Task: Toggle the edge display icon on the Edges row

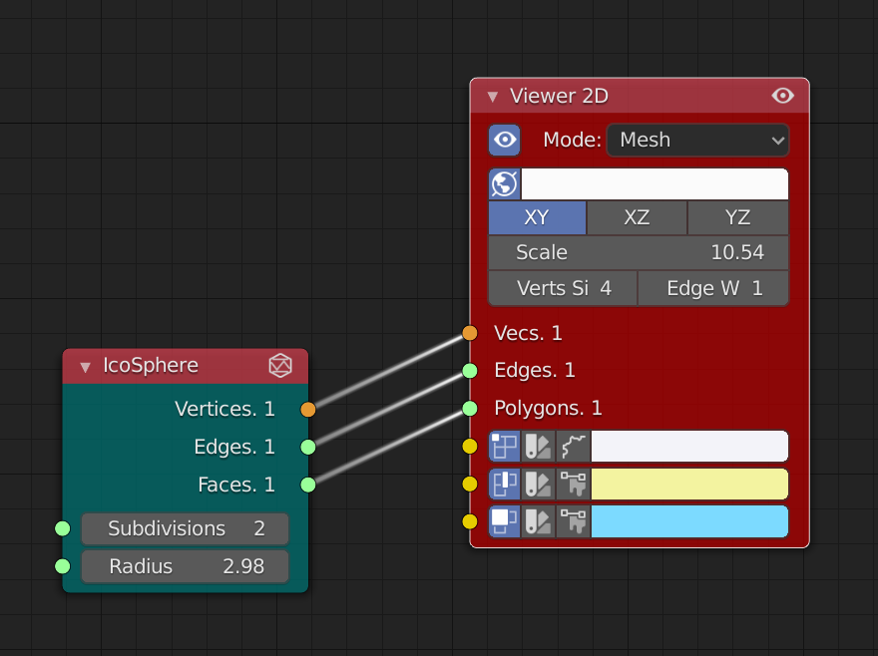Action: (504, 485)
